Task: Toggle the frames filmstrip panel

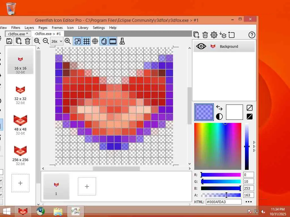Action: click(x=113, y=41)
